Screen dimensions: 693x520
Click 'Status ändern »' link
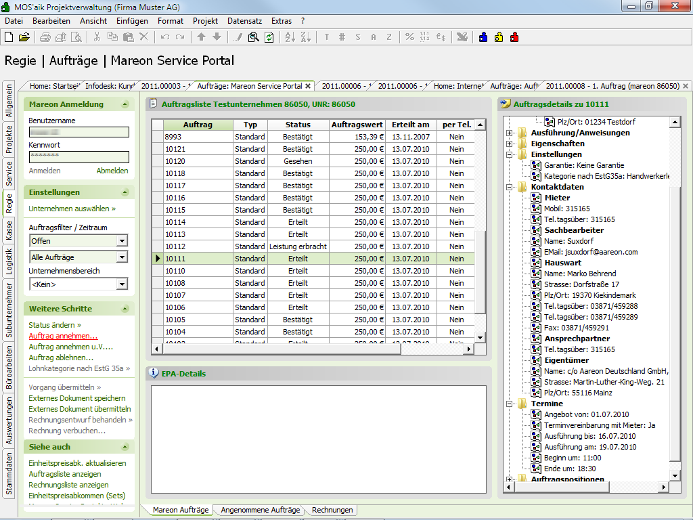[x=55, y=325]
